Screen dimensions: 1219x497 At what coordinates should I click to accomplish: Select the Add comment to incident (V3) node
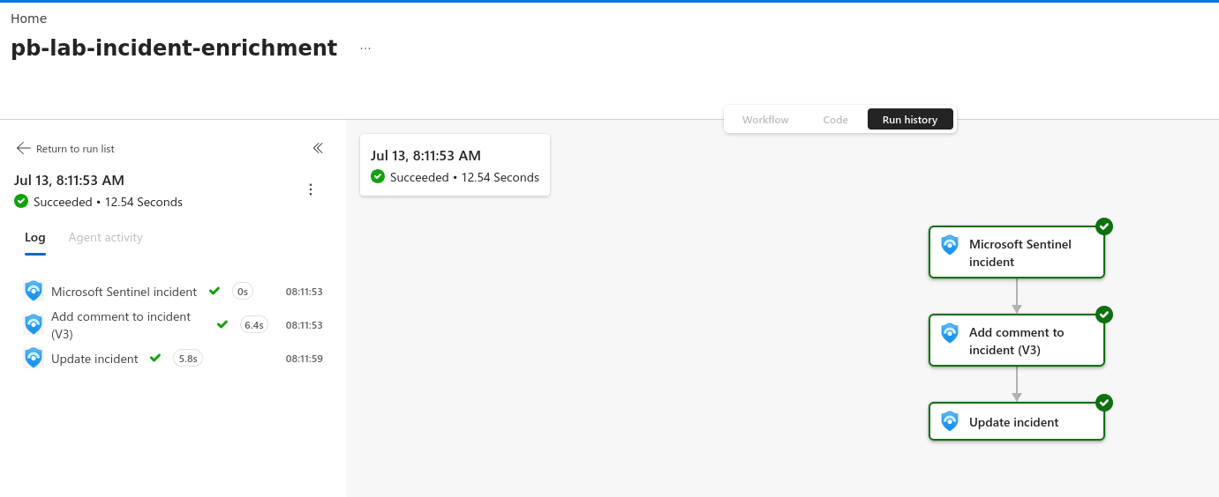pyautogui.click(x=1017, y=341)
